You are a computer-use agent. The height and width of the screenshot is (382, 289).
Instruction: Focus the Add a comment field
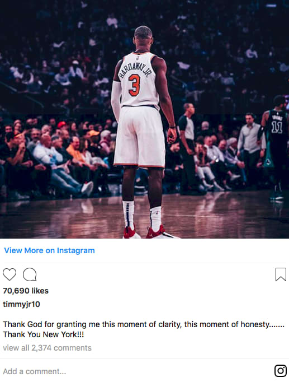136,371
